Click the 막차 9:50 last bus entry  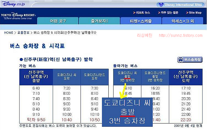[36, 120]
